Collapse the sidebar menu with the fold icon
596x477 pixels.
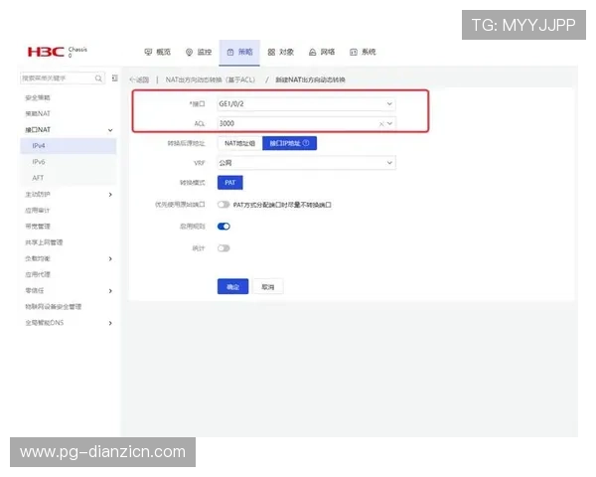pyautogui.click(x=115, y=79)
